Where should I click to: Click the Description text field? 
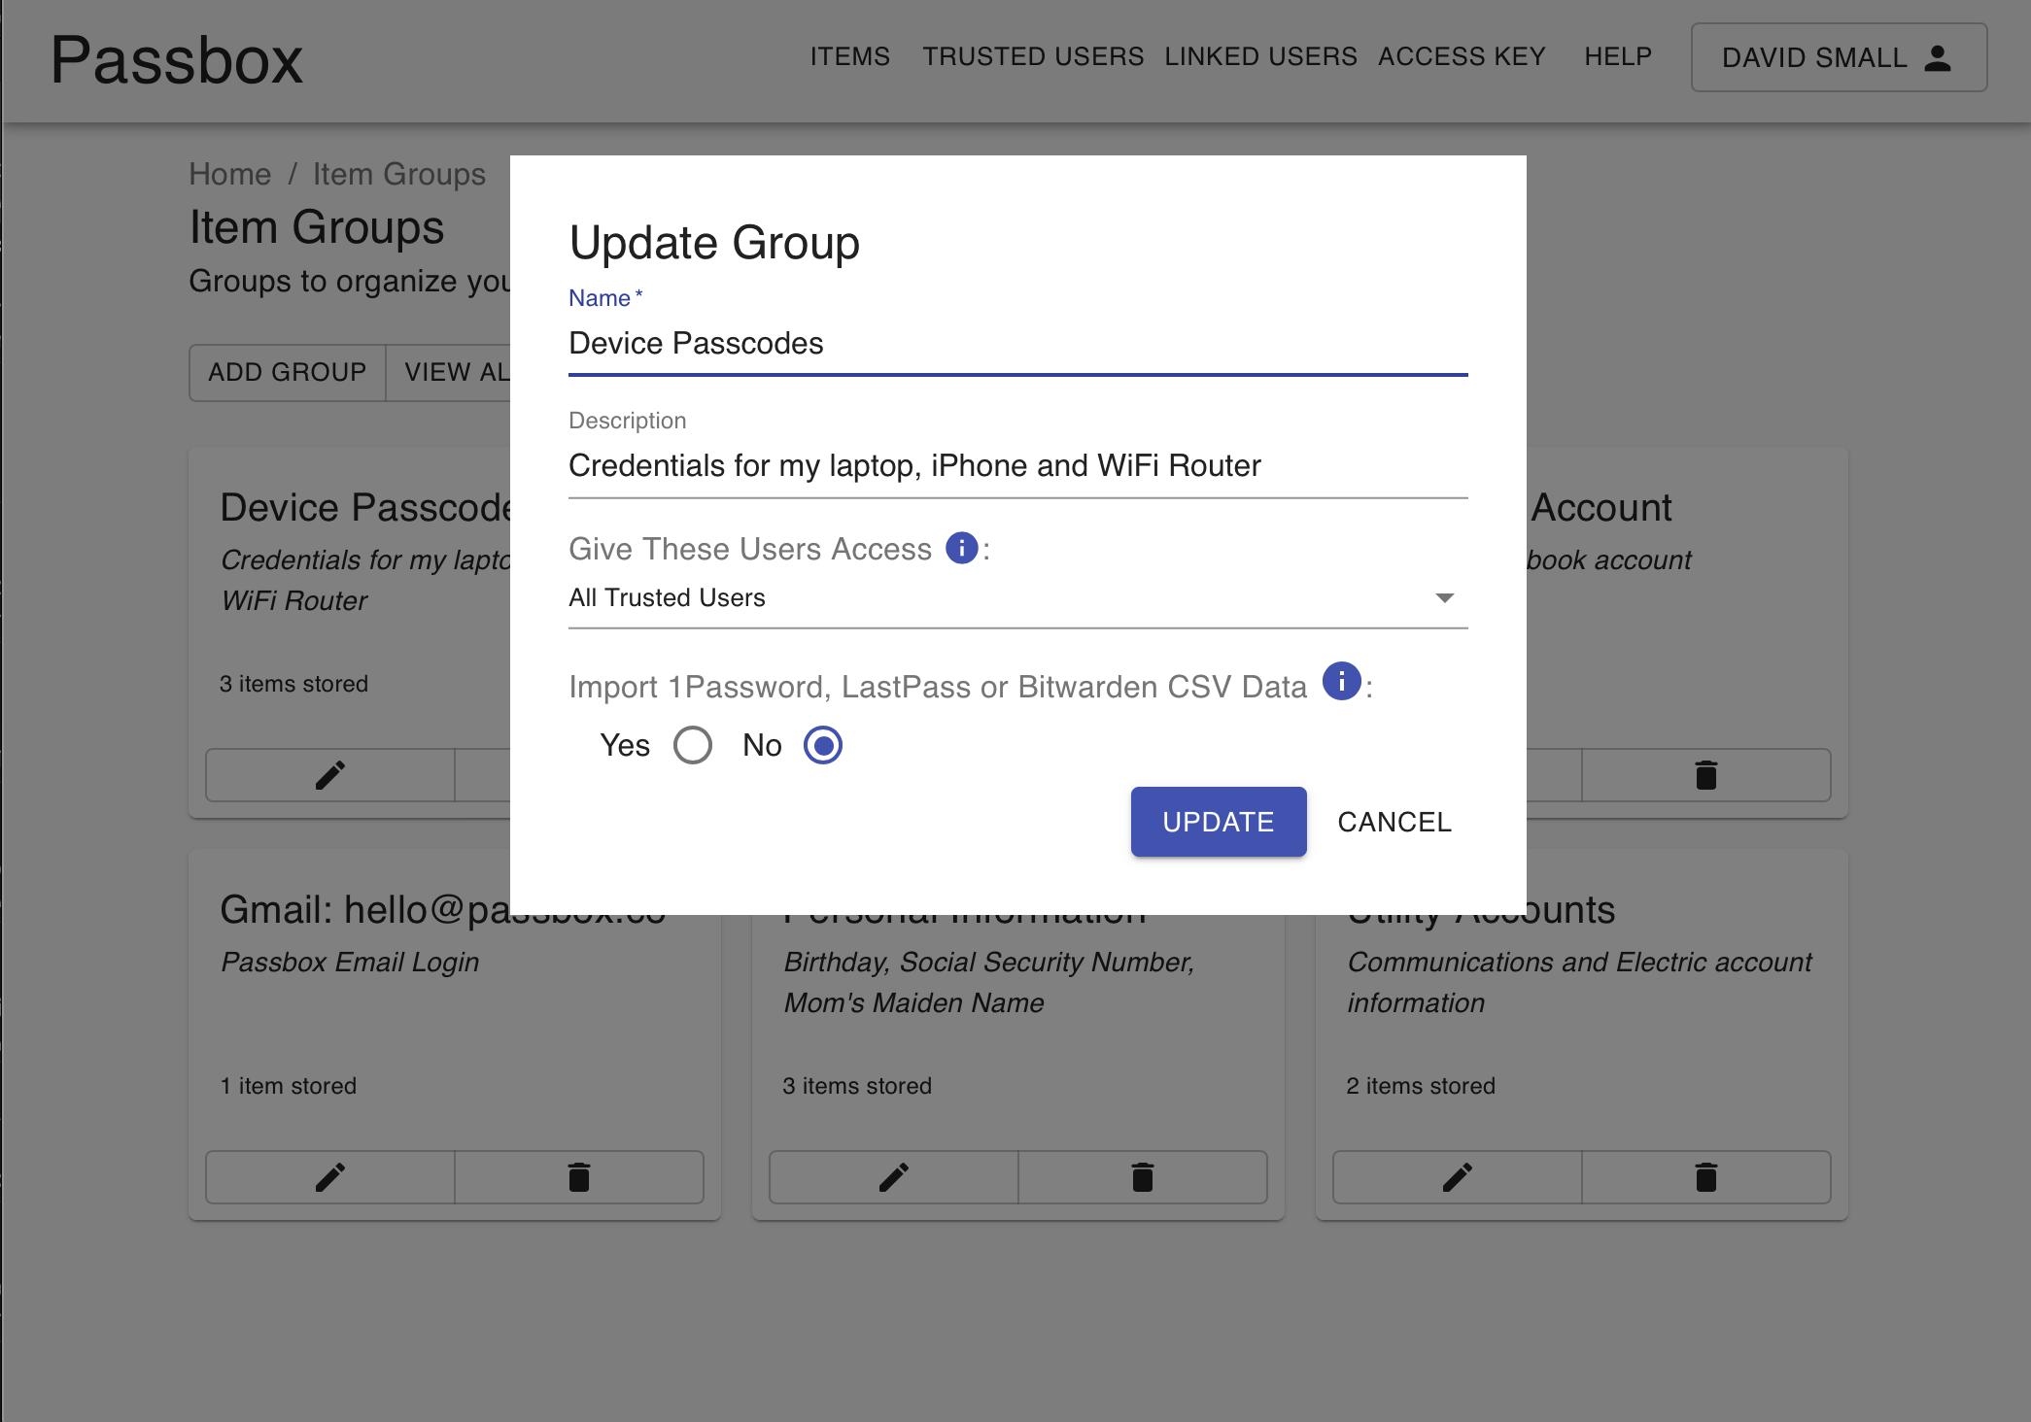click(1017, 466)
